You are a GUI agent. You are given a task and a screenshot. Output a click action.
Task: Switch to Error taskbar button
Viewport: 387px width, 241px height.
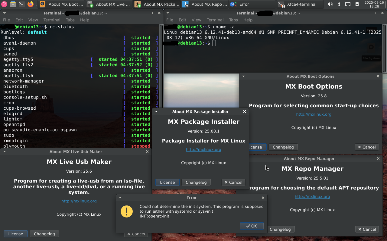[252, 4]
